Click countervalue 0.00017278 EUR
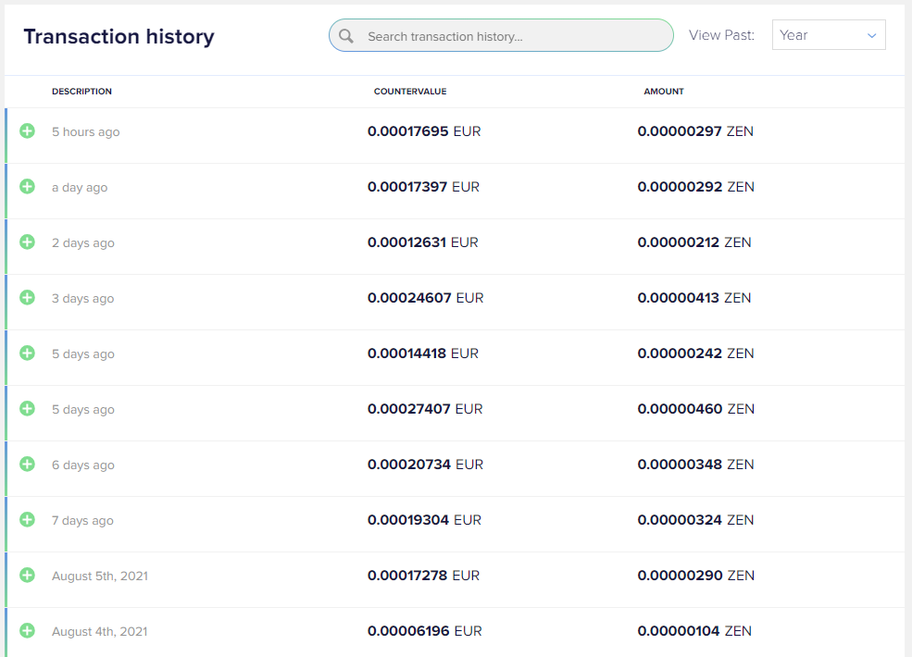 [x=423, y=576]
